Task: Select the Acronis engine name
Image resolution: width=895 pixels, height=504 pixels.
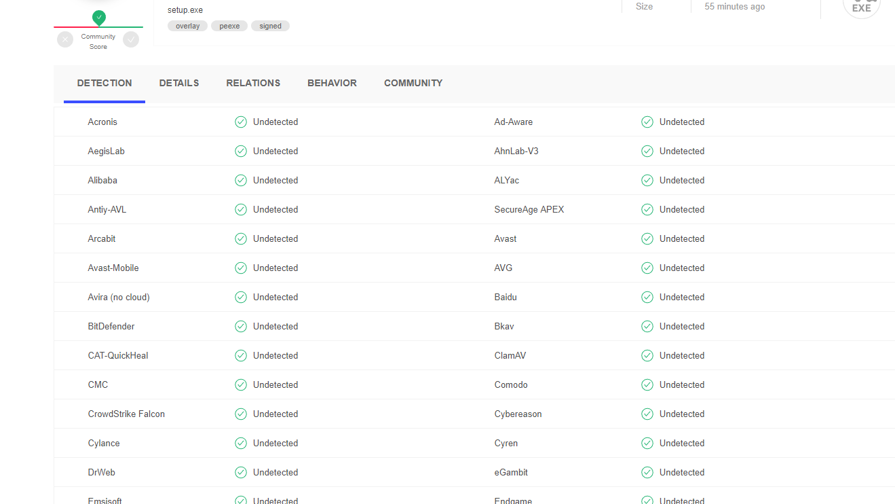Action: (x=102, y=122)
